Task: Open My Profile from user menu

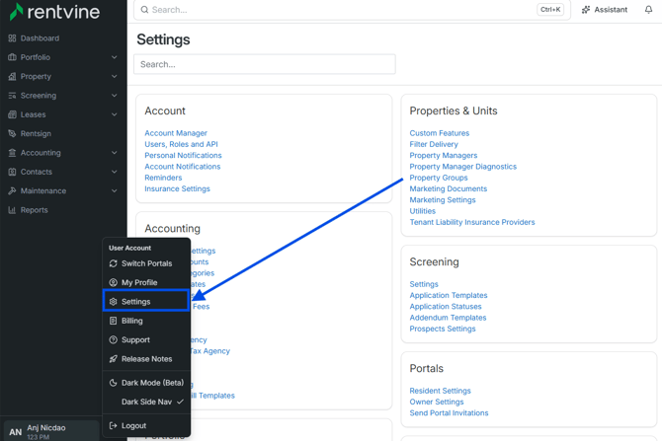Action: point(146,282)
